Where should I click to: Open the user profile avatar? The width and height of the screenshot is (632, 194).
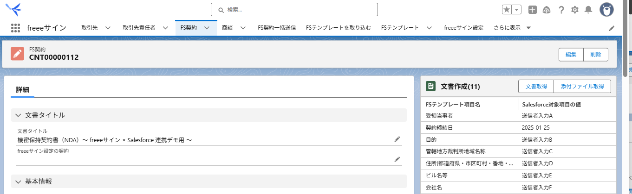(606, 9)
